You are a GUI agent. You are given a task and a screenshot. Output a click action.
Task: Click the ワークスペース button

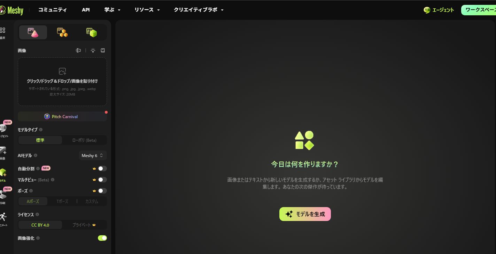[479, 10]
